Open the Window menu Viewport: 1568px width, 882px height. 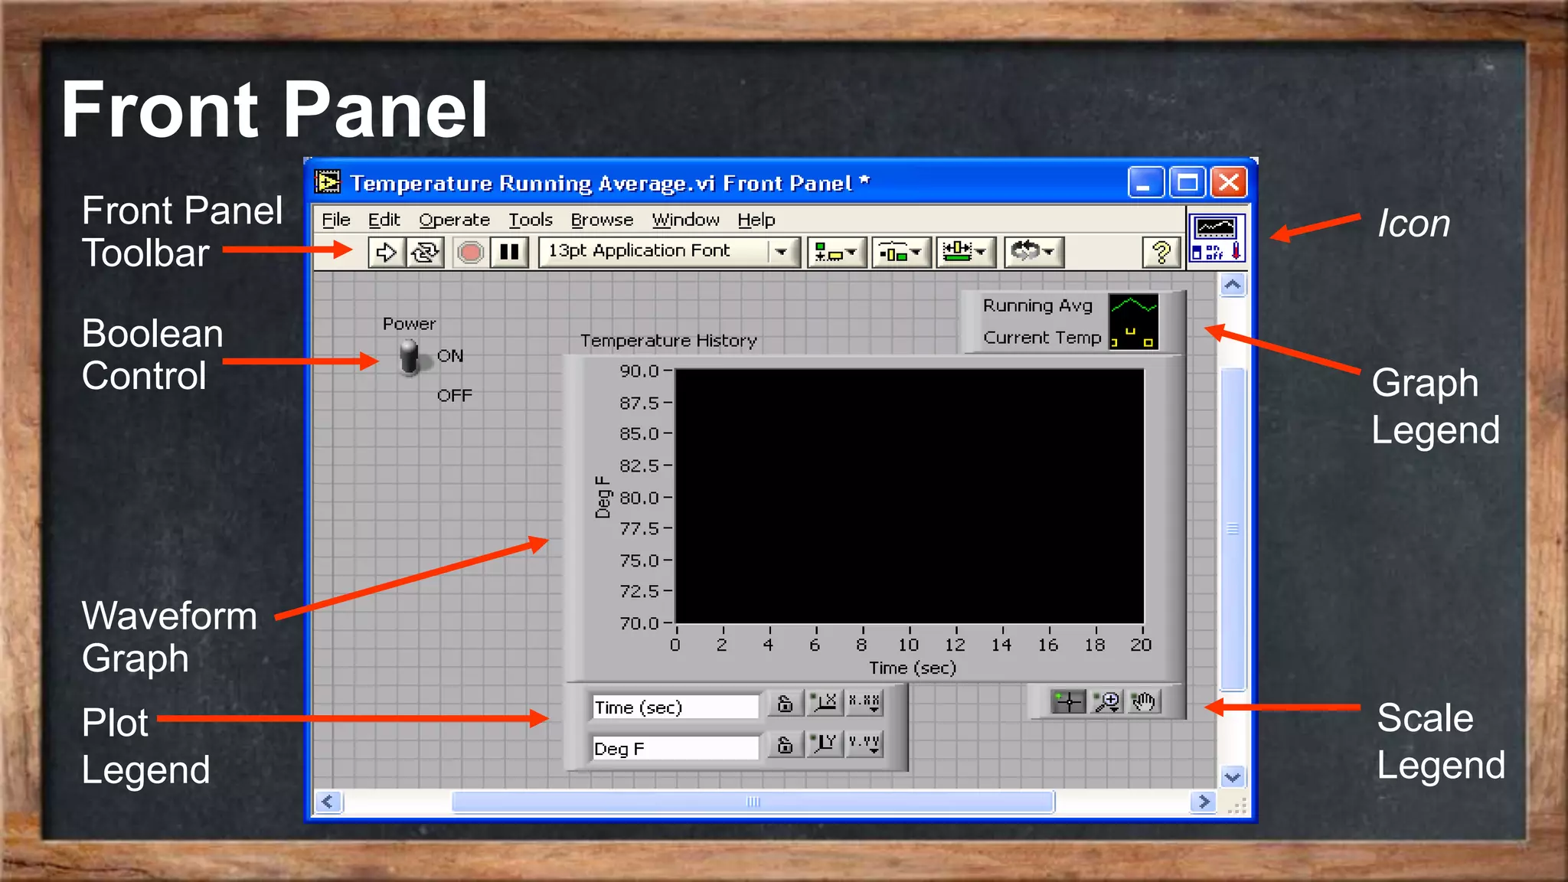[x=685, y=220]
